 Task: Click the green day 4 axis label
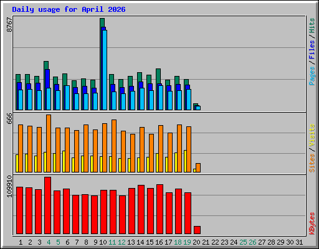pos(49,242)
